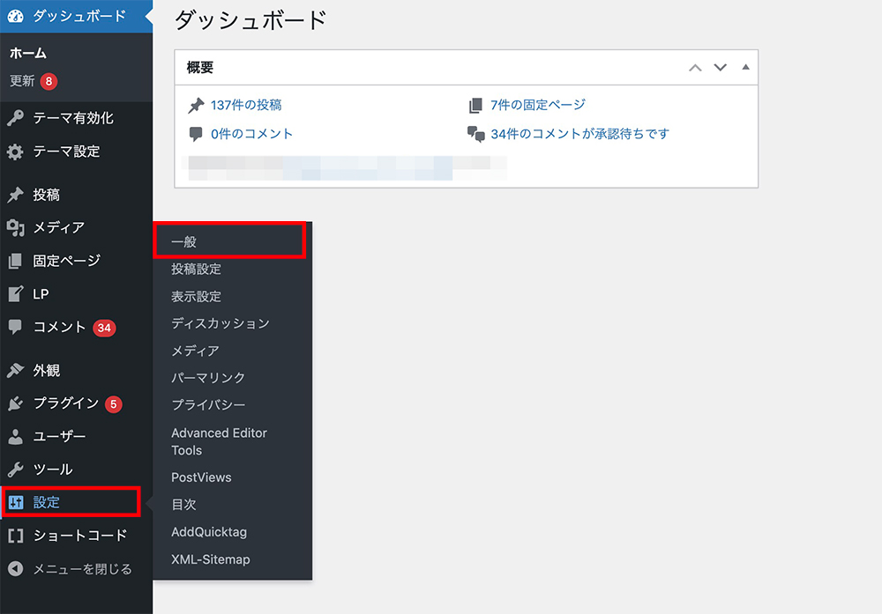Click the edit icon beside LP

(x=16, y=294)
